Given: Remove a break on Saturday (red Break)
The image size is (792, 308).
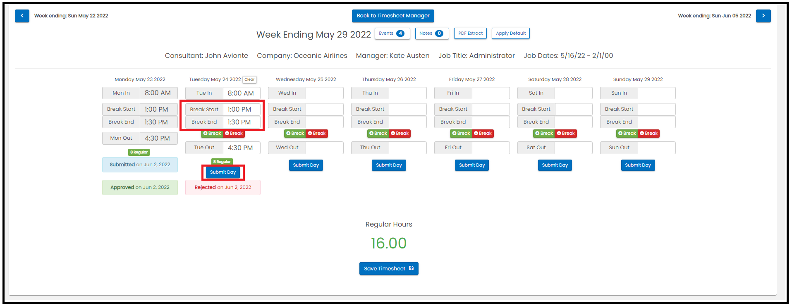Looking at the screenshot, I should coord(566,134).
